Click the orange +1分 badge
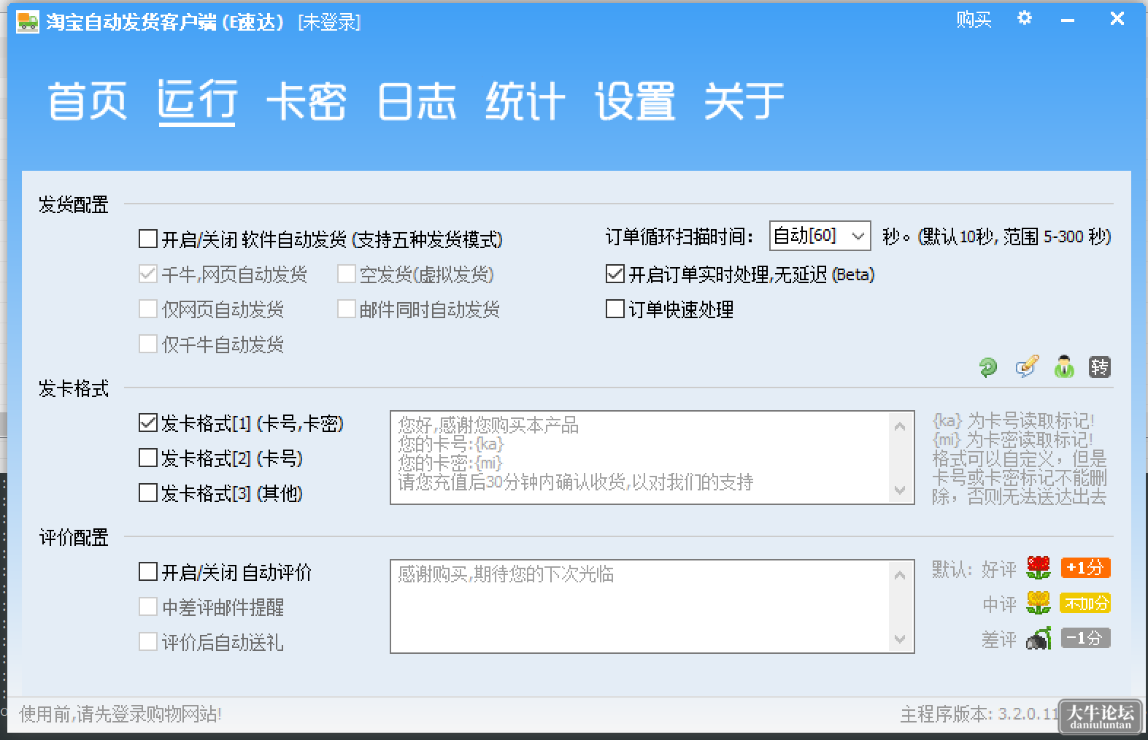1148x740 pixels. coord(1085,568)
